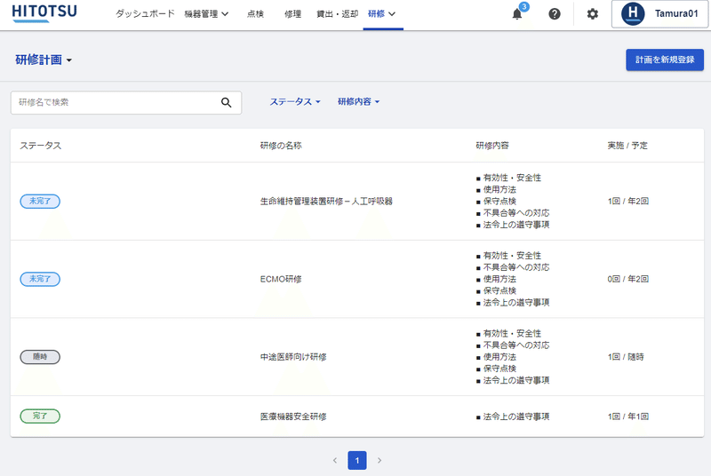Open the settings gear icon
Screen dimensions: 711x476
(x=592, y=14)
